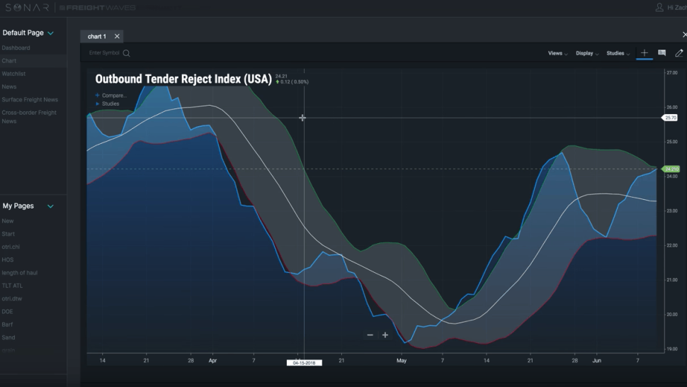This screenshot has height=387, width=687.
Task: Open Watchlist in the sidebar
Action: click(x=13, y=74)
